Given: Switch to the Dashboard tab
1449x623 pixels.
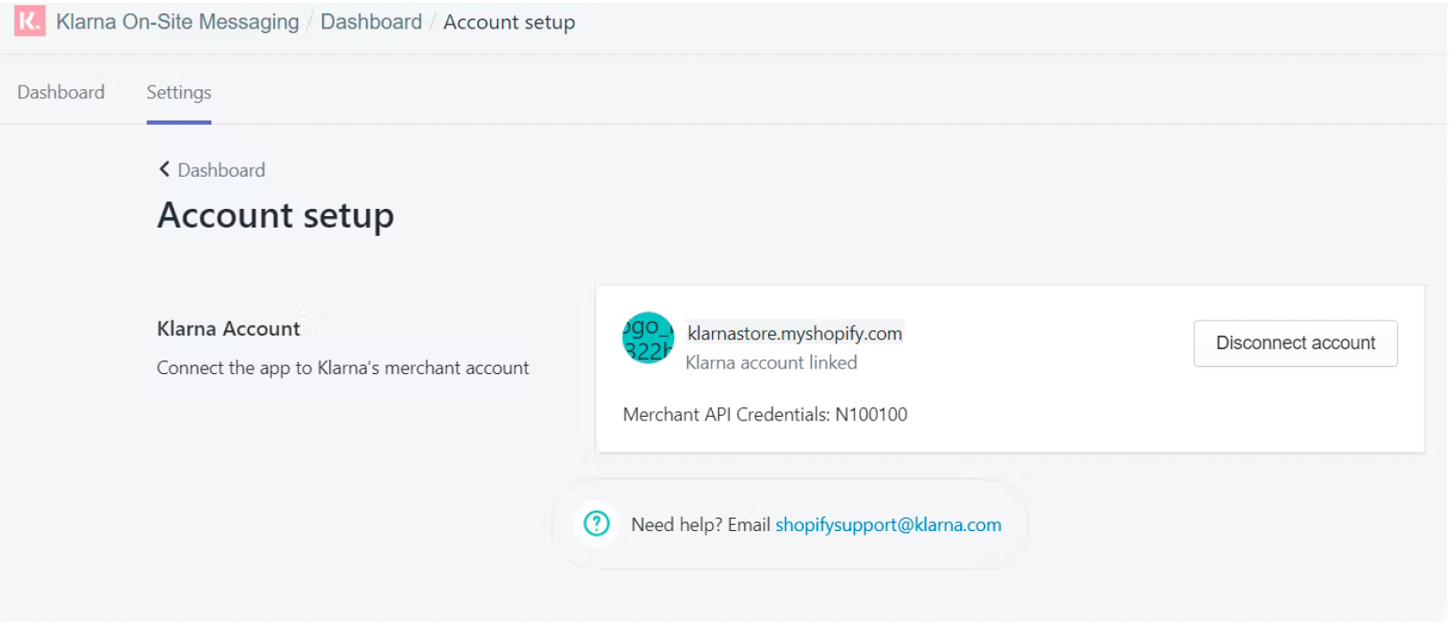Looking at the screenshot, I should click(61, 92).
